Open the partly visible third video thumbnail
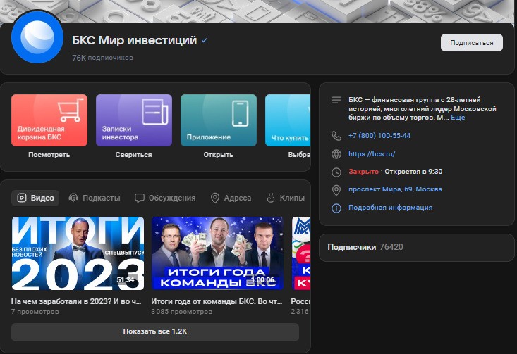This screenshot has width=517, height=354. 300,253
